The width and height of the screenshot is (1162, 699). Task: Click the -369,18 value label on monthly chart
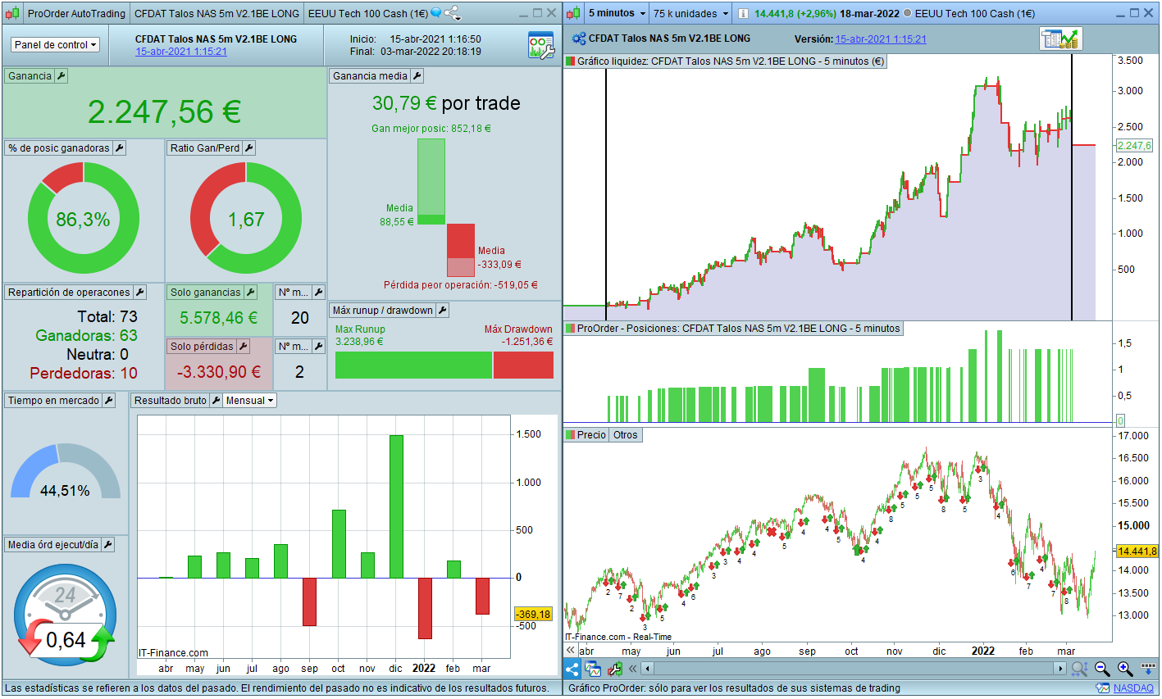pyautogui.click(x=533, y=614)
